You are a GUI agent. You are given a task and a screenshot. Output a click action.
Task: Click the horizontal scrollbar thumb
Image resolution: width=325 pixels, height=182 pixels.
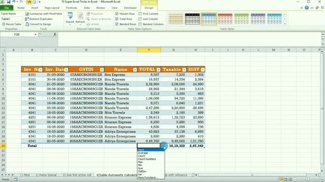[x=252, y=175]
